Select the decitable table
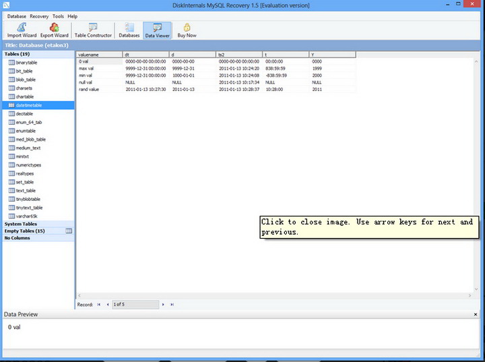 point(24,114)
